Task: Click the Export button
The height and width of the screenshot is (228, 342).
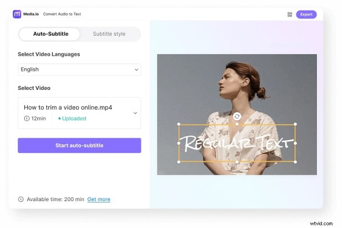Action: [306, 15]
